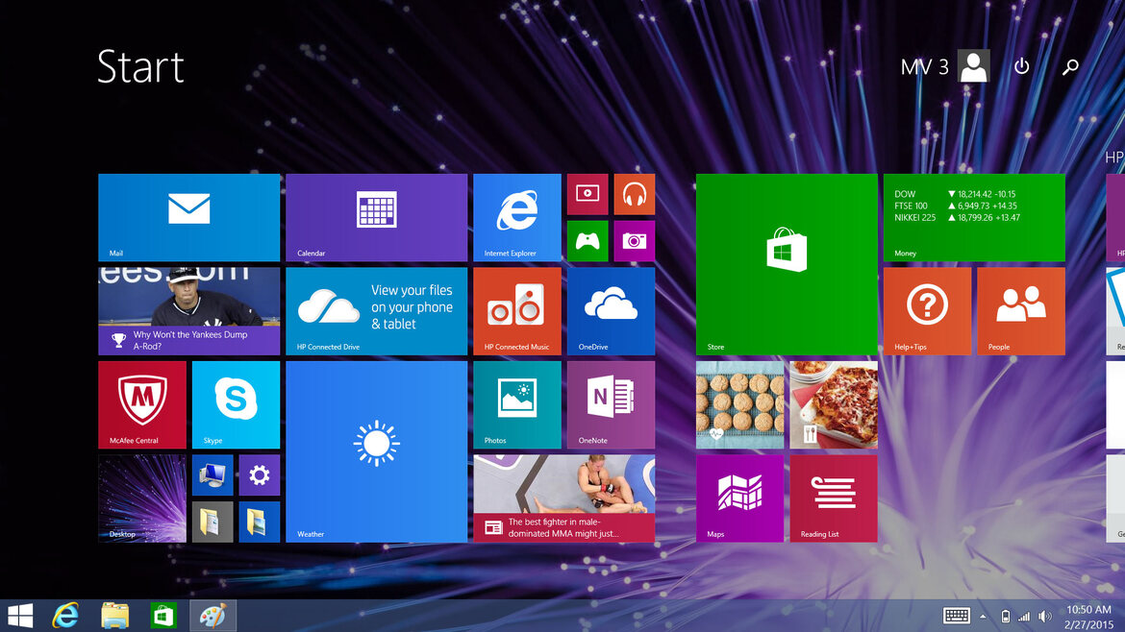This screenshot has width=1125, height=632.
Task: Open the PC settings gear tile
Action: tap(259, 475)
